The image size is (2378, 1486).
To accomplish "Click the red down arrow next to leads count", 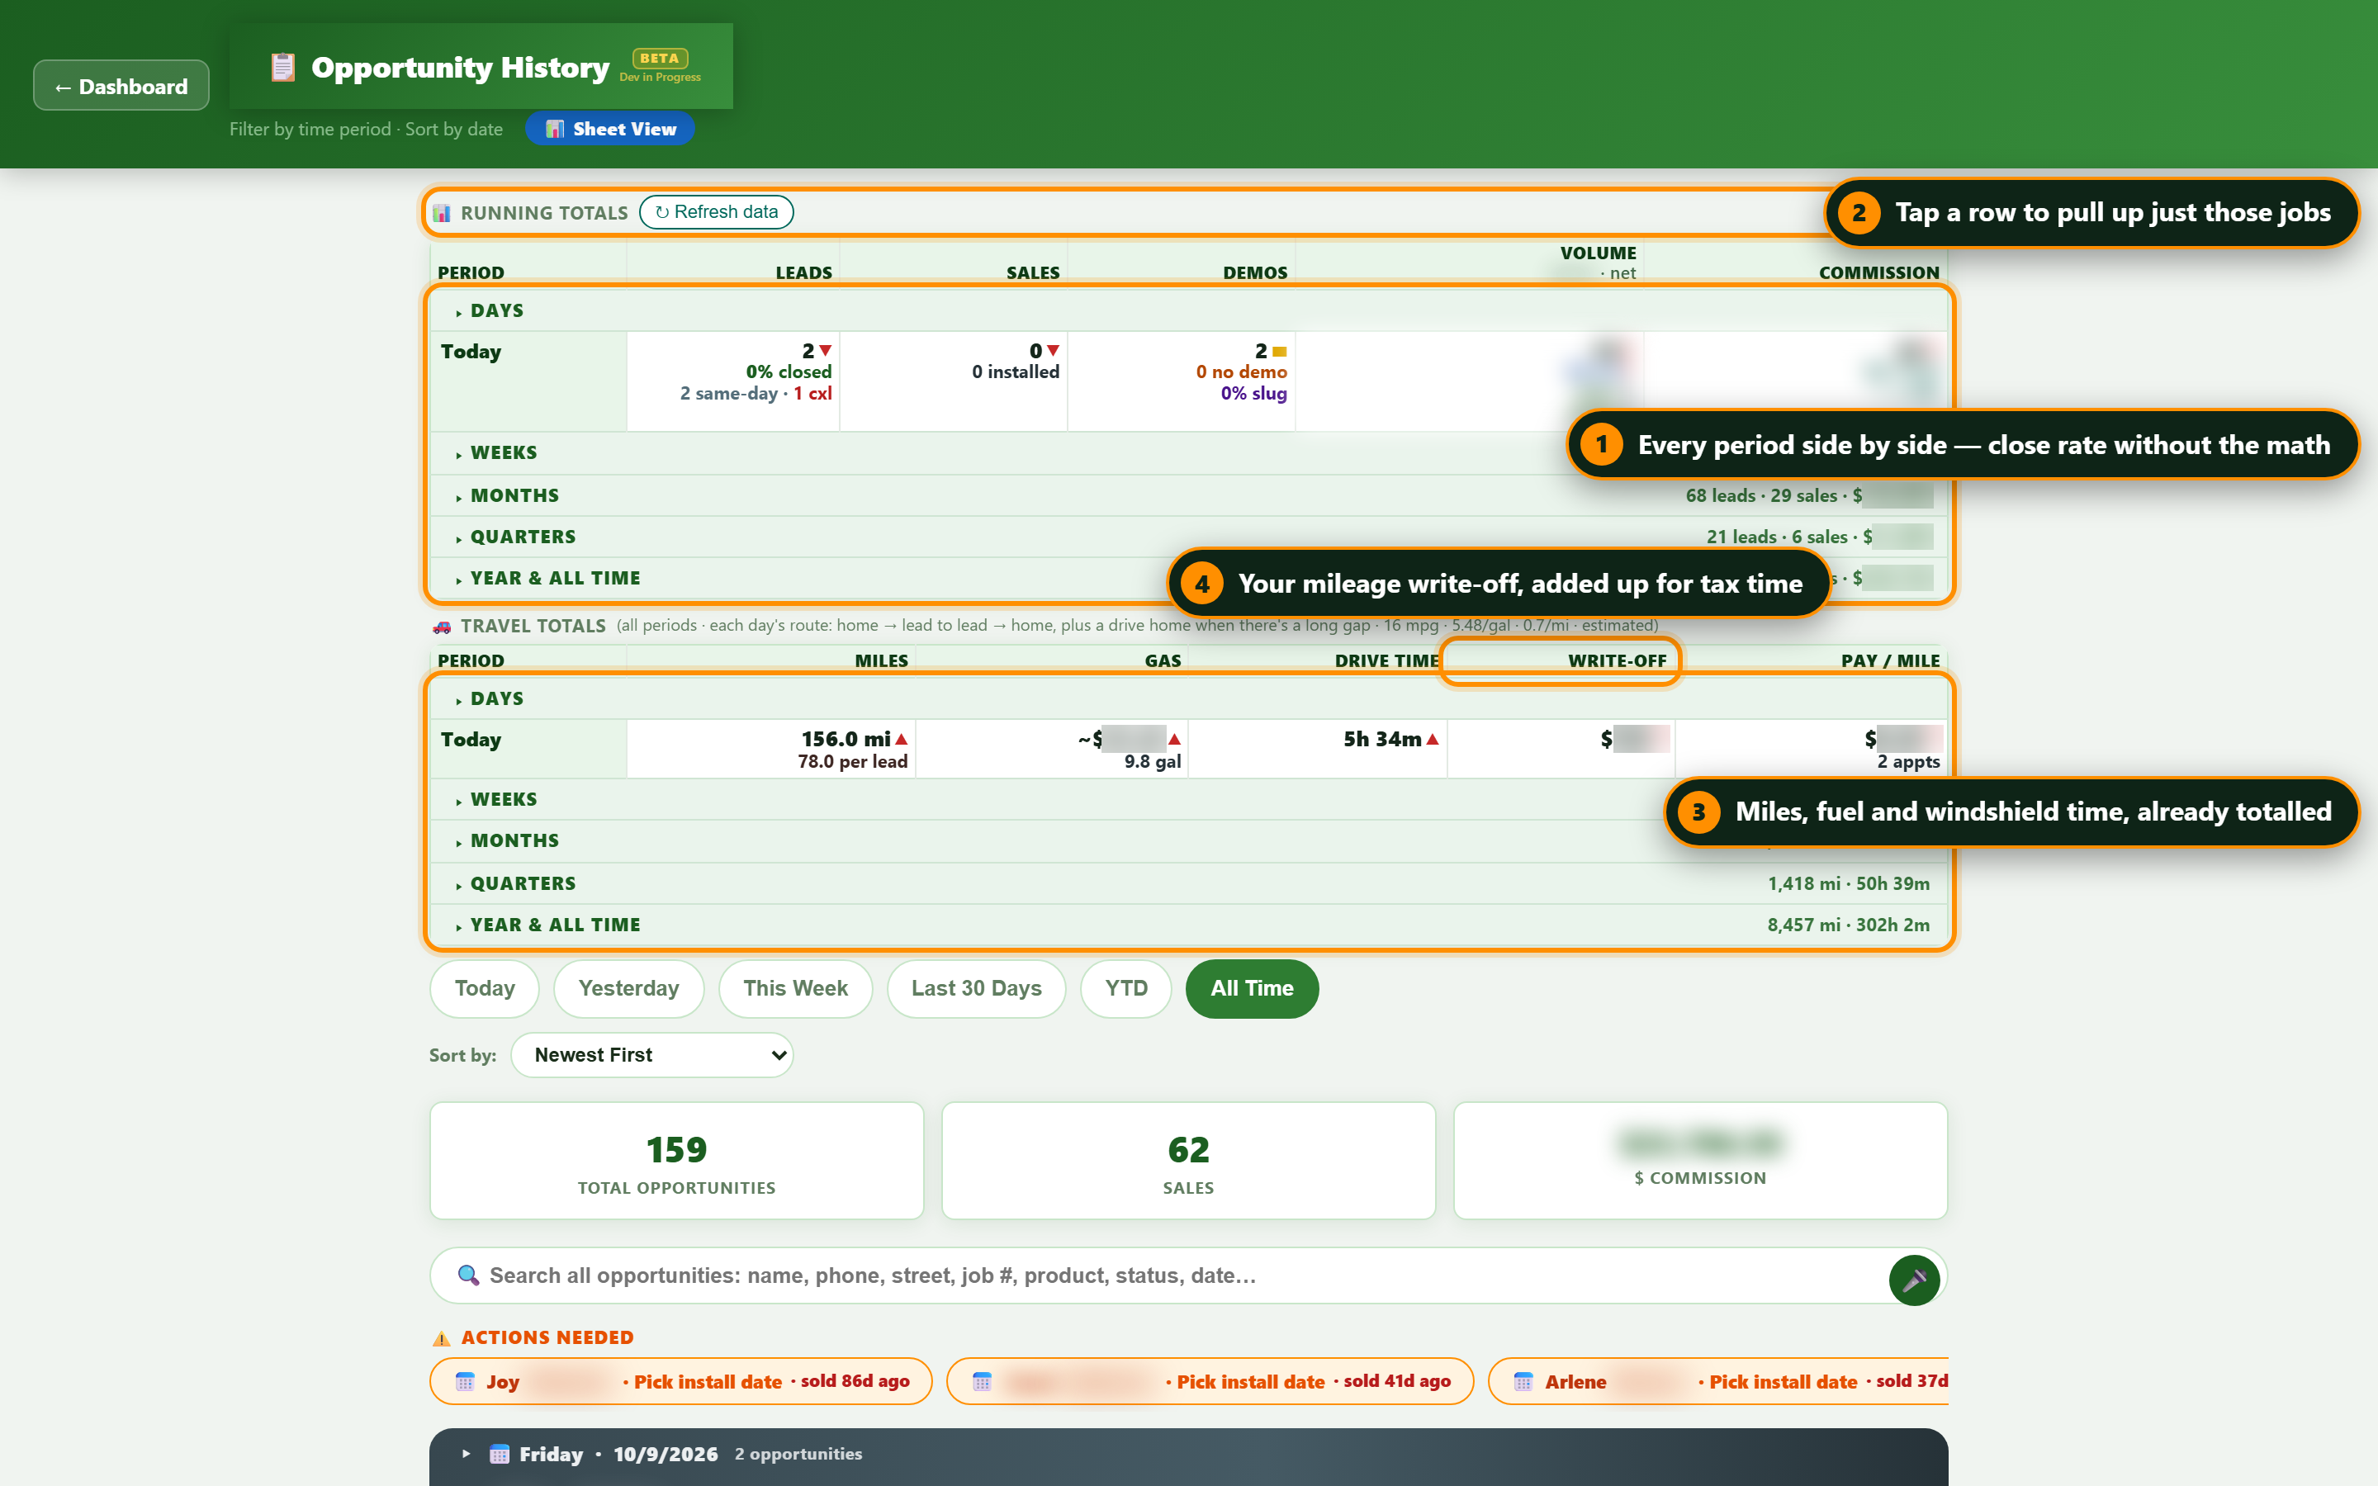I will pos(826,351).
